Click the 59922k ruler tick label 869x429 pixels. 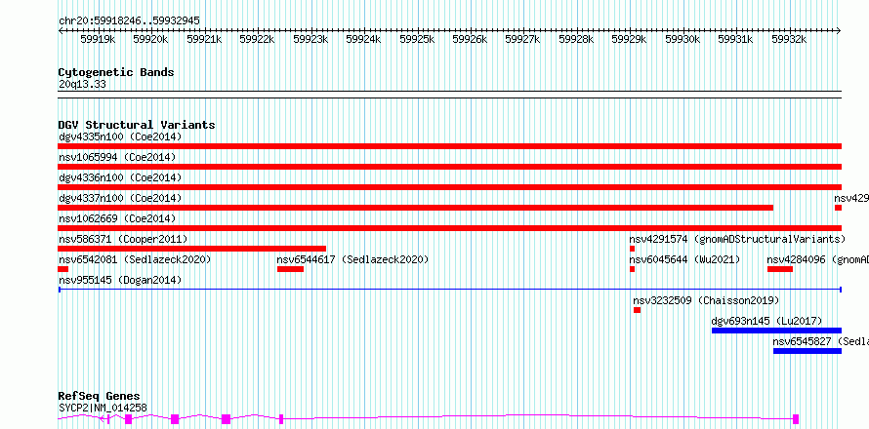(257, 39)
